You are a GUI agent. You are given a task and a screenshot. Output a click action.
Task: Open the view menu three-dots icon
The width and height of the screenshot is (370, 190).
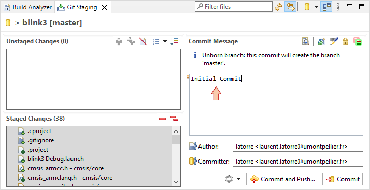[x=338, y=7]
